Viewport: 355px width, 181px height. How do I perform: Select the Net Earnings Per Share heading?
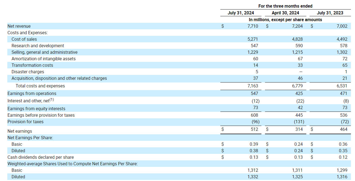tap(30, 138)
